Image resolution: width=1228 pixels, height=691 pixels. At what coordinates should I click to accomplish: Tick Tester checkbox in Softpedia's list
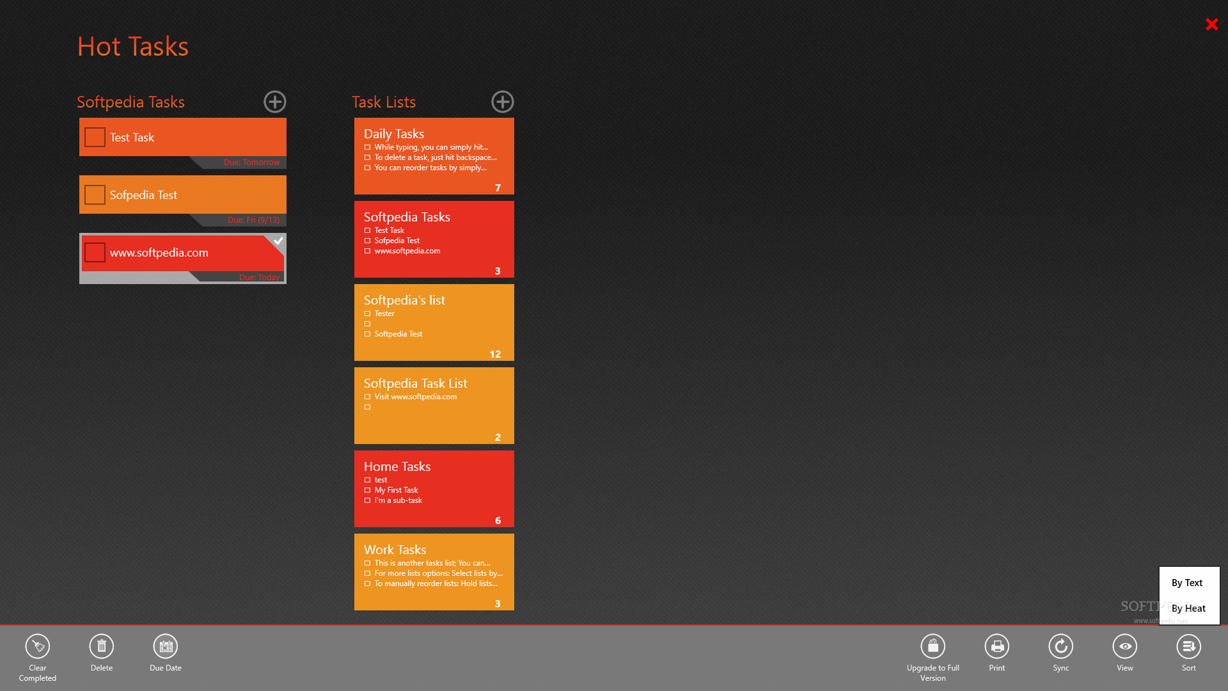click(368, 314)
